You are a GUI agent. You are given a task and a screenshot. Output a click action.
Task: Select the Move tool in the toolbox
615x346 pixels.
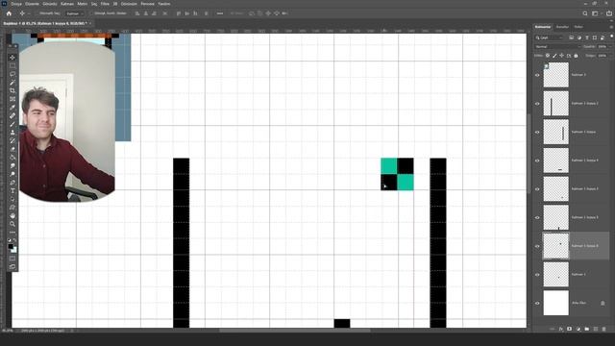click(12, 58)
